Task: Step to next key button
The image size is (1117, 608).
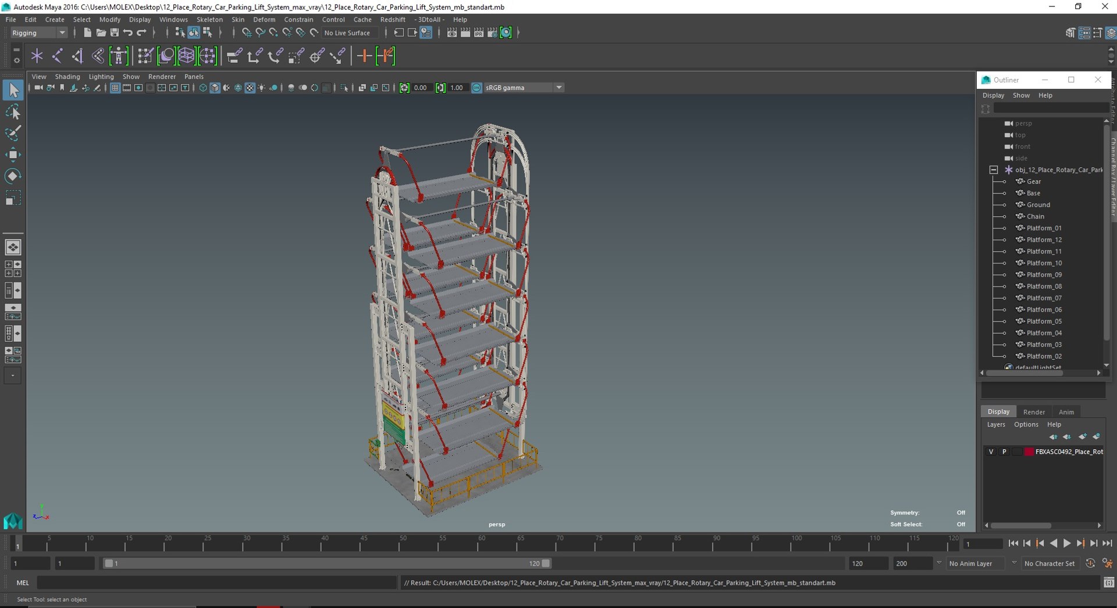Action: click(1080, 543)
